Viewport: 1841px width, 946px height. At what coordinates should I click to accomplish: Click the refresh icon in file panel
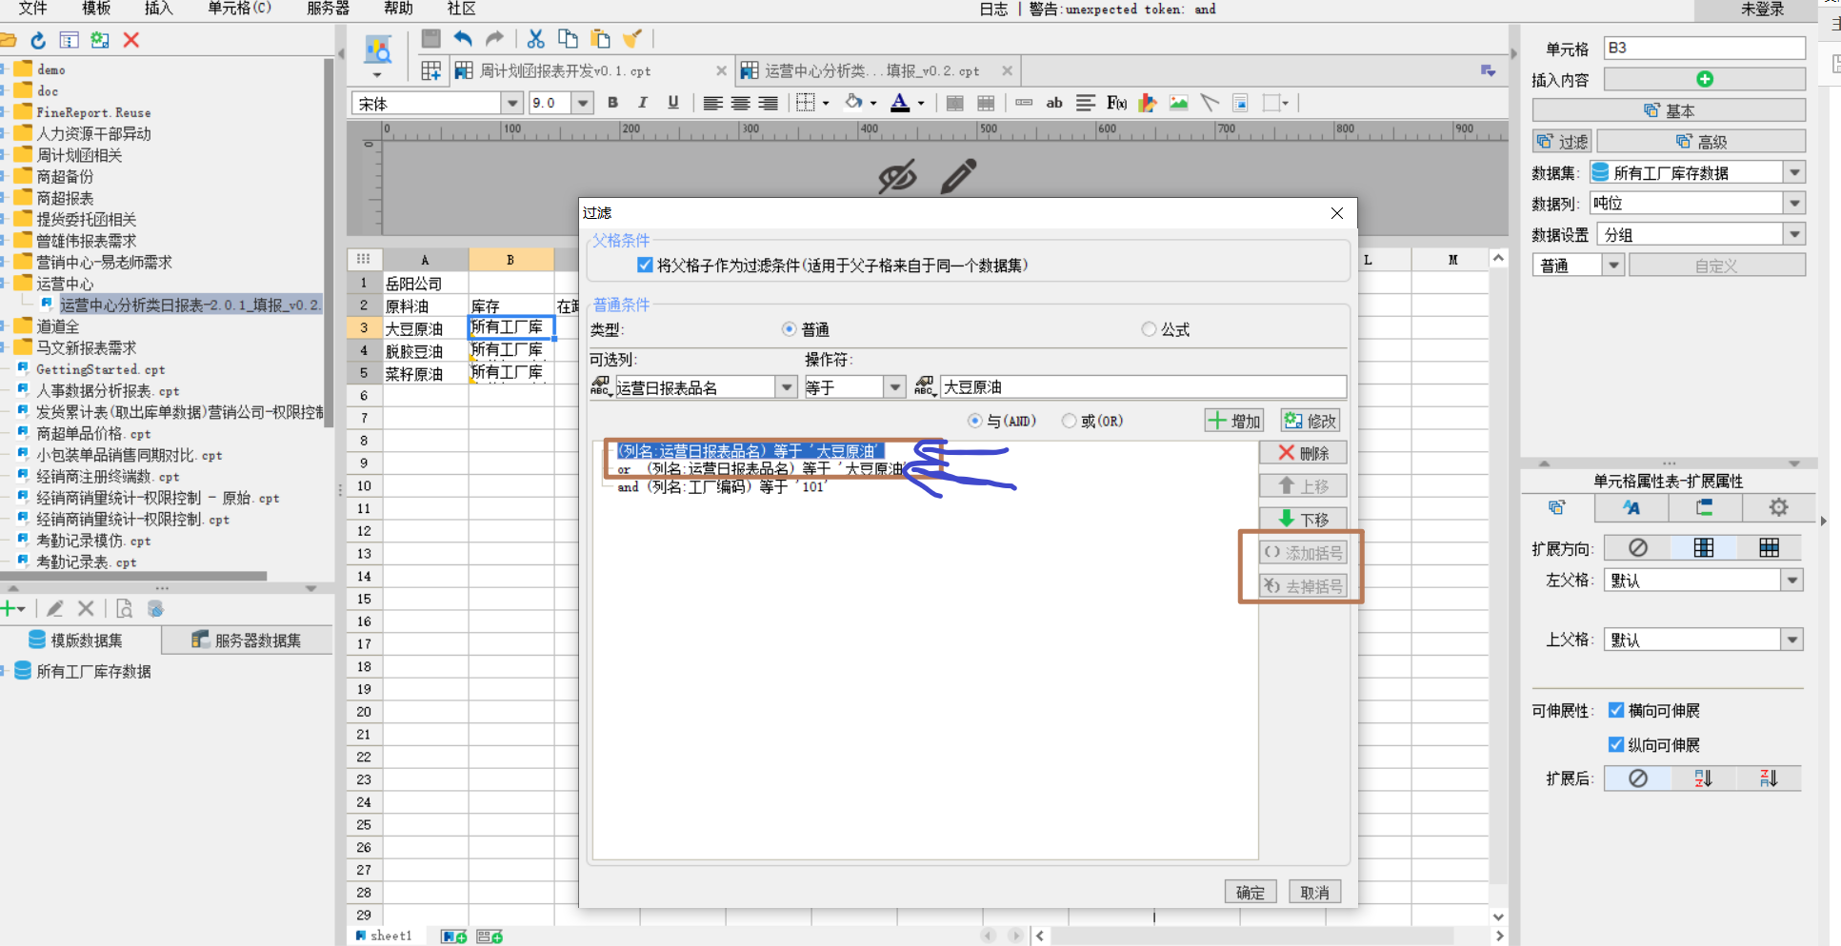pos(38,40)
